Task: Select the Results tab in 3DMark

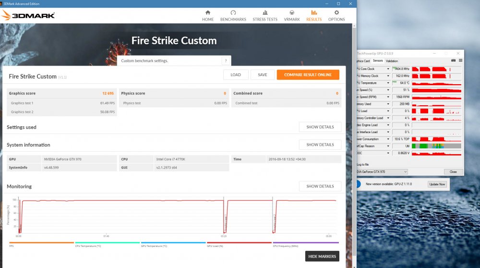Action: point(314,15)
